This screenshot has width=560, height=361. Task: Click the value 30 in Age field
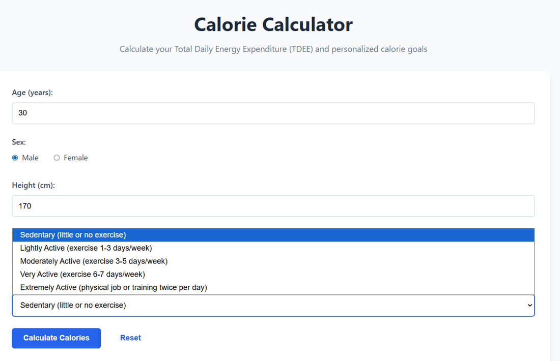[22, 113]
